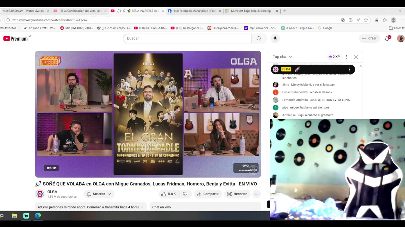
Task: Open YouTube notifications bell
Action: pyautogui.click(x=387, y=38)
